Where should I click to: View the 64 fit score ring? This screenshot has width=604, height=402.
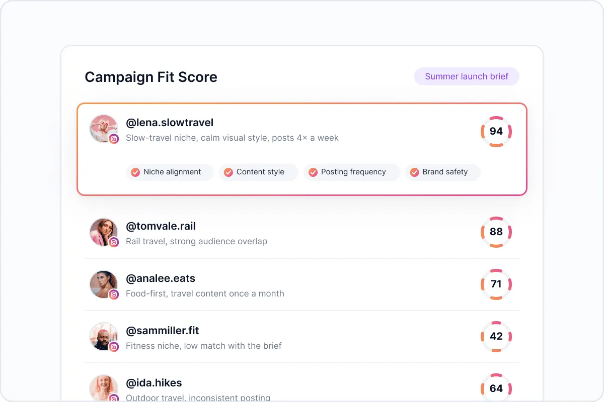pyautogui.click(x=496, y=387)
